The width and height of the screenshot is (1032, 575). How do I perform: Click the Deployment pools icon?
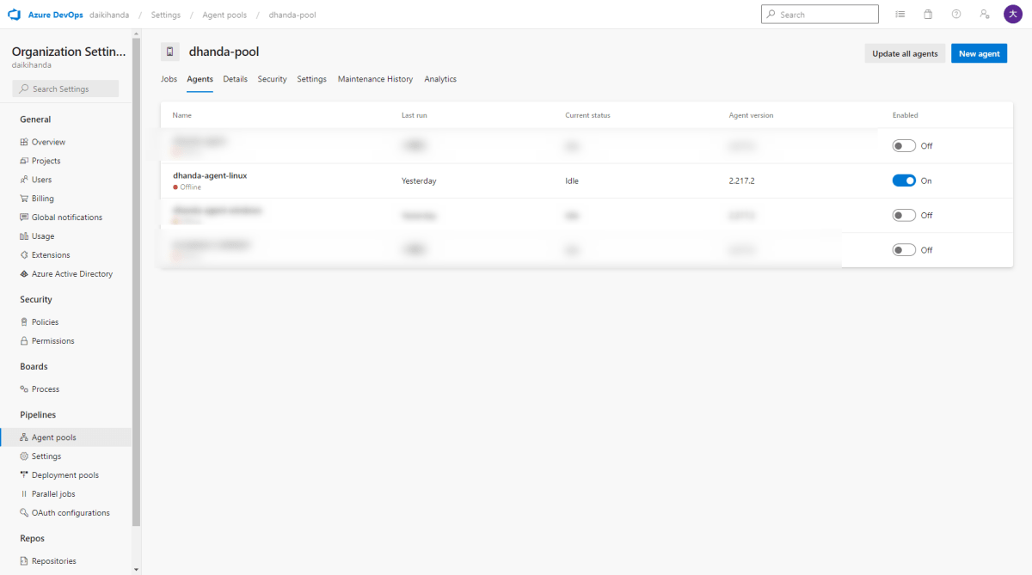point(24,475)
